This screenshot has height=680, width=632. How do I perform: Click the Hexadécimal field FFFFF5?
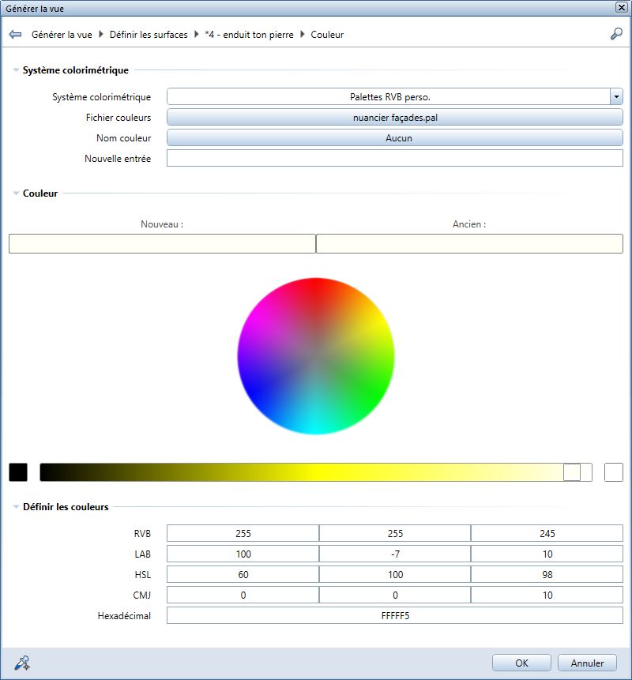pyautogui.click(x=395, y=615)
